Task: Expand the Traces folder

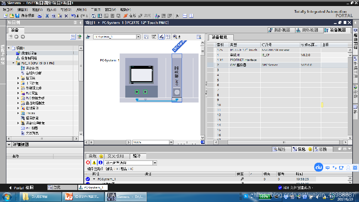Action: [18, 113]
